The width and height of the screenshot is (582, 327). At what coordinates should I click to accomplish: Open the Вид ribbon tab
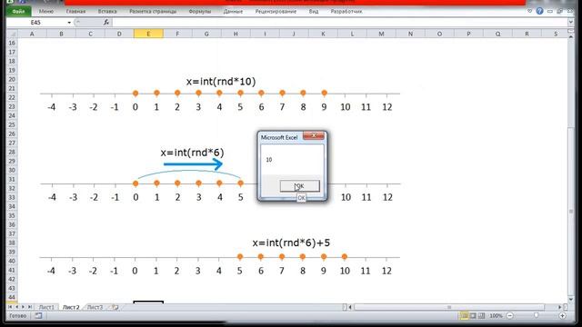314,12
